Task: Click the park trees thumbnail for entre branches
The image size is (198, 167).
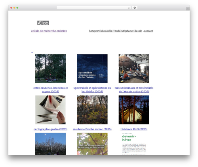Action: (x=50, y=69)
